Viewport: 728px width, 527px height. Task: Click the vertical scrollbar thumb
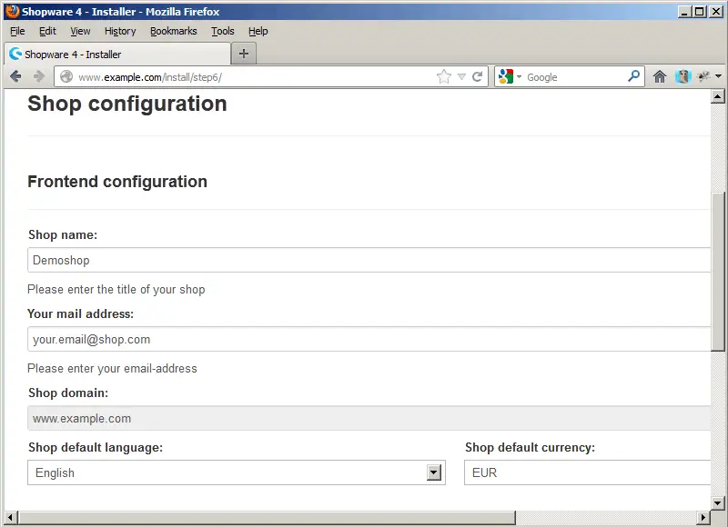[x=718, y=271]
